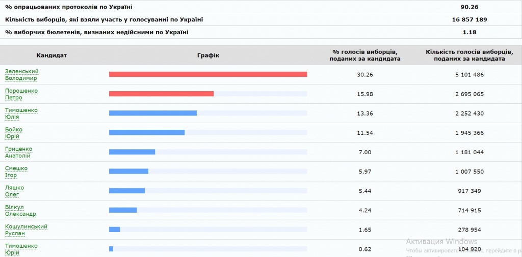This screenshot has height=257, width=522.
Task: Open candidate link Бойко Юрій
Action: point(14,133)
